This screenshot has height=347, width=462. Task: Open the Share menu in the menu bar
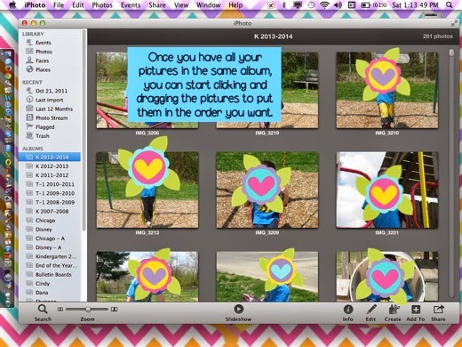click(x=157, y=5)
